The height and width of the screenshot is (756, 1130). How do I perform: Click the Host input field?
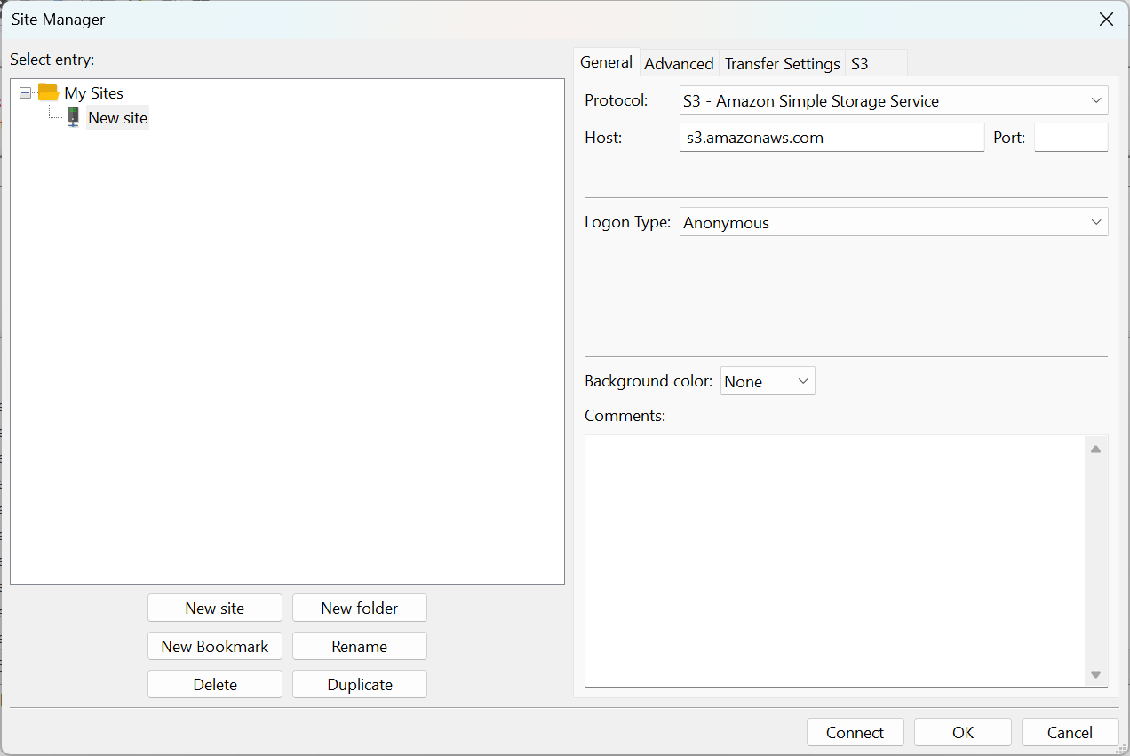832,138
